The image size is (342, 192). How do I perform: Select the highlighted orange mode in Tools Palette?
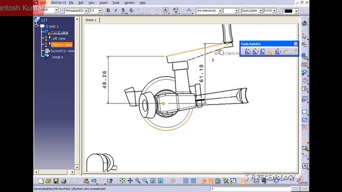[x=270, y=52]
